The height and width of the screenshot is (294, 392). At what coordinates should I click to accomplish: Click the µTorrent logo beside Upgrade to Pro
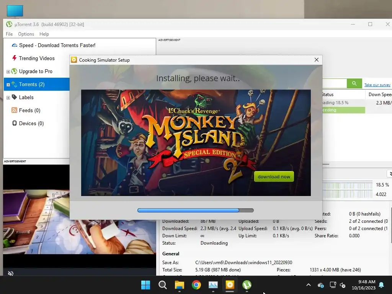click(14, 71)
